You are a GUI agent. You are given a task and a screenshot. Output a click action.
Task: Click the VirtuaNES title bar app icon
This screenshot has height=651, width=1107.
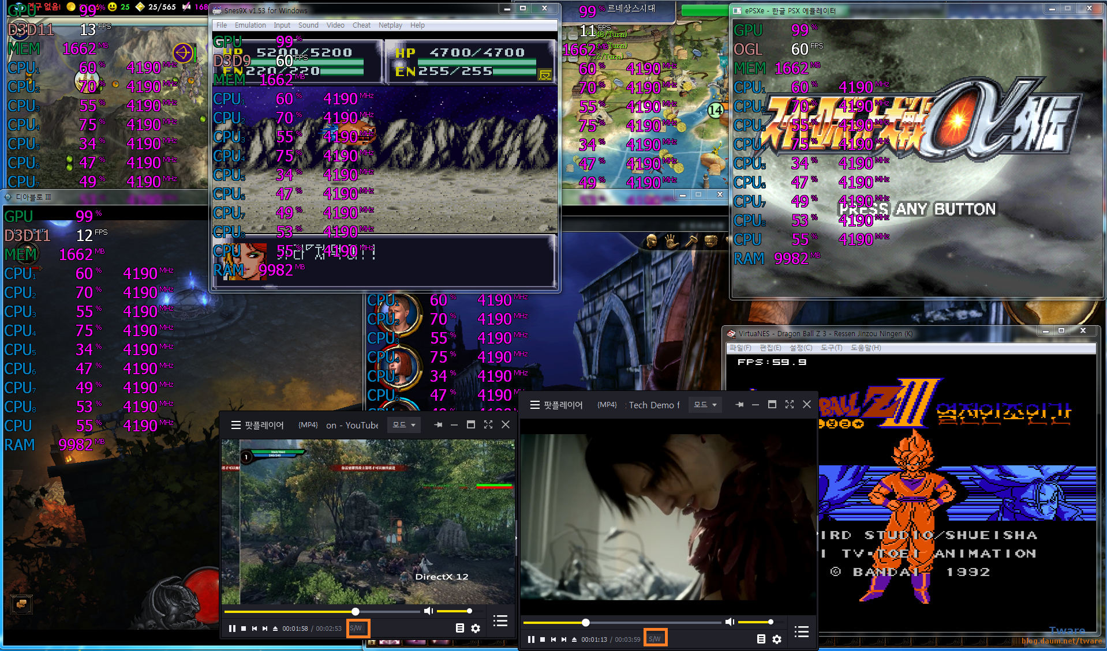731,333
